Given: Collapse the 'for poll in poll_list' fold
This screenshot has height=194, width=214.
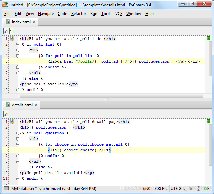Looking at the screenshot, I should tap(18, 56).
